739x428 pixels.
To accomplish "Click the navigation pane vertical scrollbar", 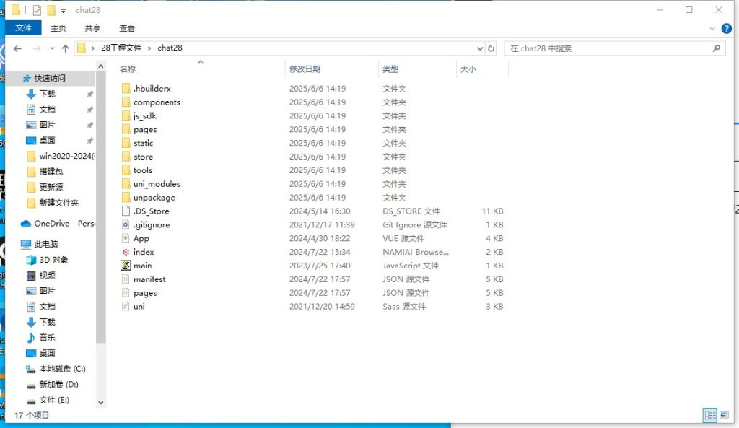I will coord(100,217).
